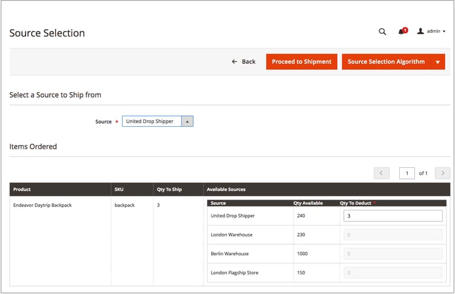Click the Qty To Ship column header

pos(178,189)
